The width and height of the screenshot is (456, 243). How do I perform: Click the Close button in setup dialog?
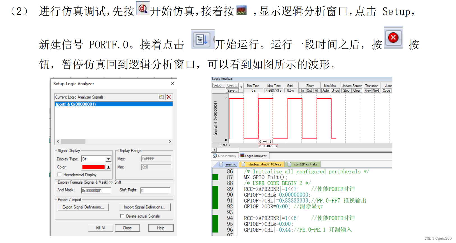click(127, 228)
